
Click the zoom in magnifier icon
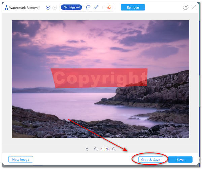96,149
